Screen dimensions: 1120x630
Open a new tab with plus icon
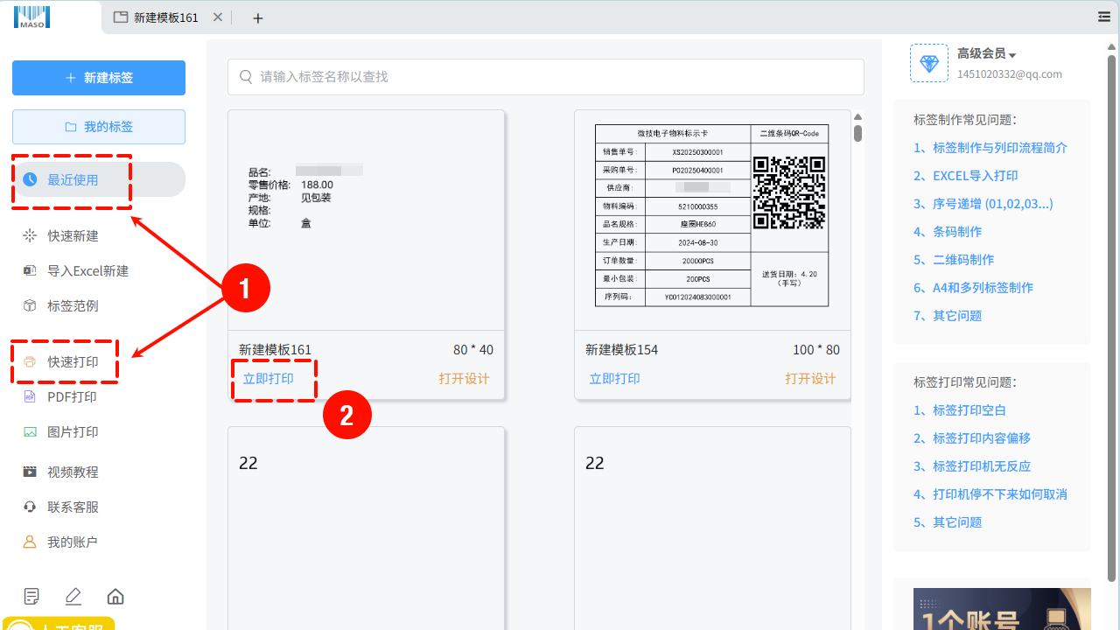257,17
